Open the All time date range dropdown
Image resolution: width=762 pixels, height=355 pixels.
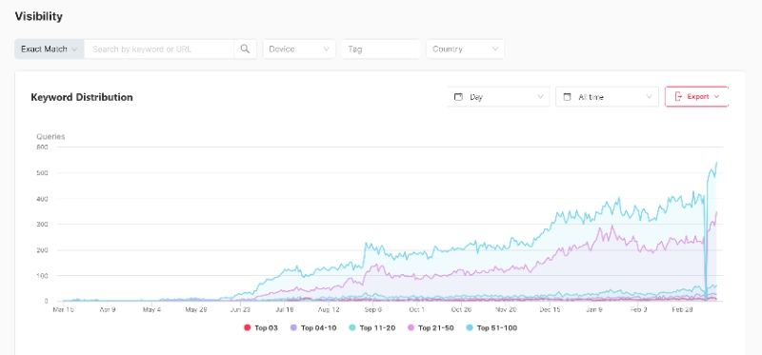[607, 97]
